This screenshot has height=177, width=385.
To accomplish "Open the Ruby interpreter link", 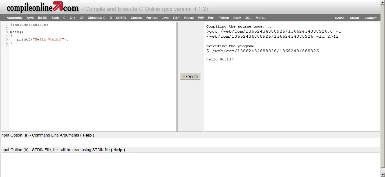I will 237,18.
